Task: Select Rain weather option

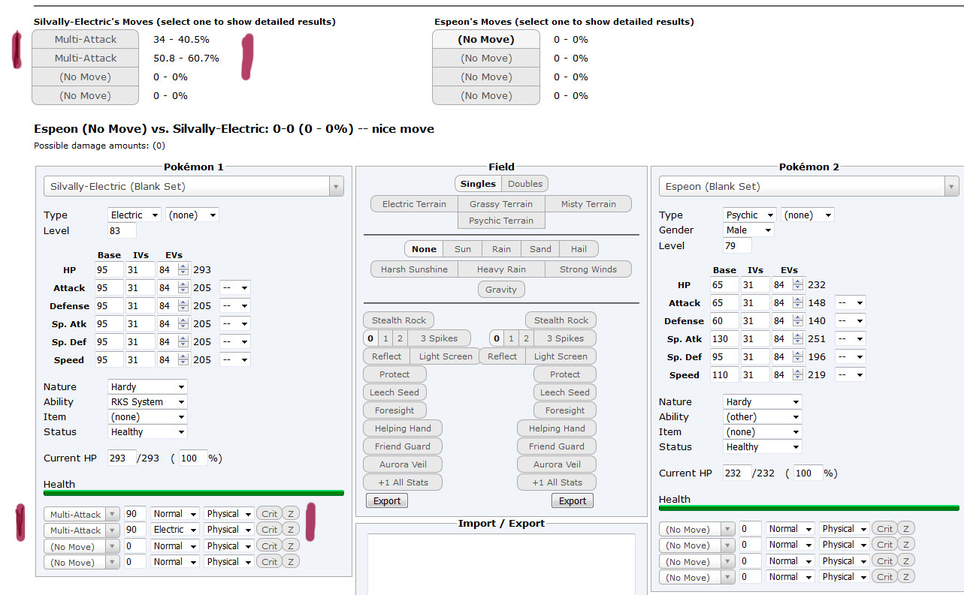Action: pyautogui.click(x=501, y=249)
